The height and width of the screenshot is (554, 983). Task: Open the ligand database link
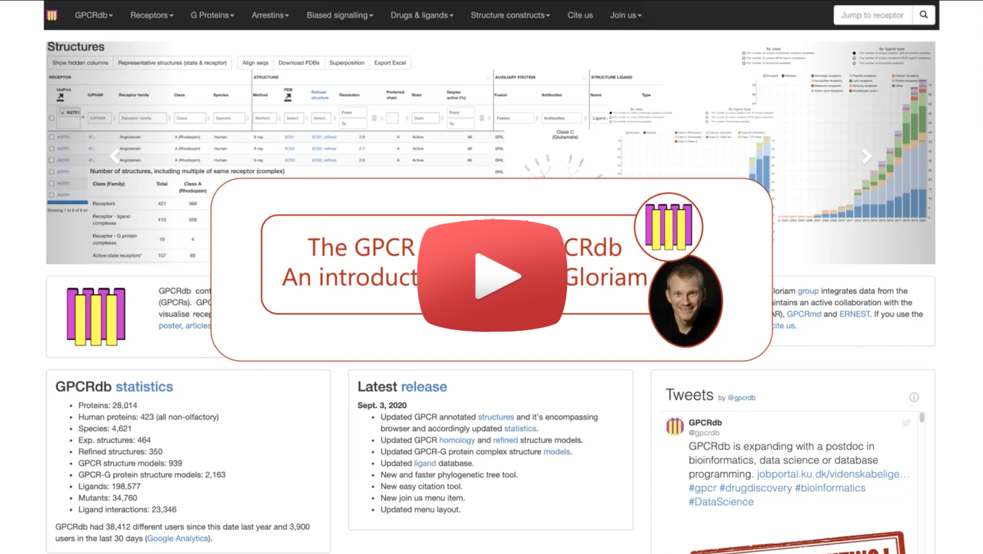click(x=425, y=464)
